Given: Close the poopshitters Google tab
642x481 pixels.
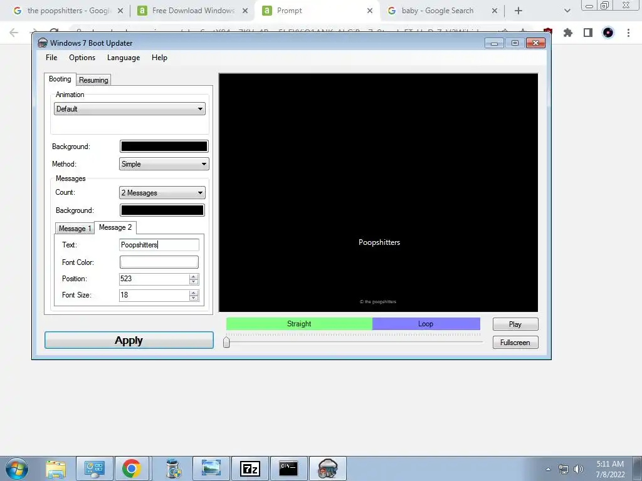Looking at the screenshot, I should click(120, 11).
